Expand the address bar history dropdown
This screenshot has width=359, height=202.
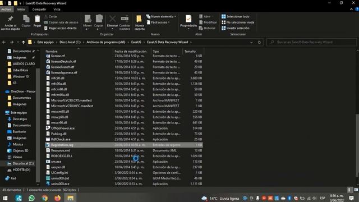[x=251, y=43]
